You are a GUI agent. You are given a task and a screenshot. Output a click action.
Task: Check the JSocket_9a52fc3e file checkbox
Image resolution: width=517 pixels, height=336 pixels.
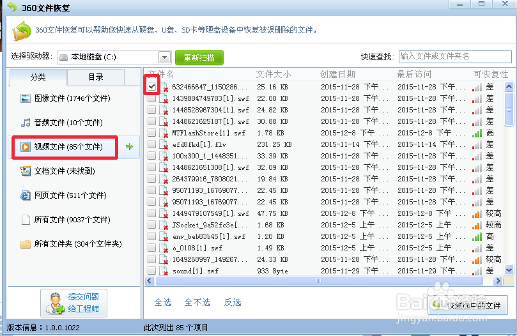(x=151, y=225)
